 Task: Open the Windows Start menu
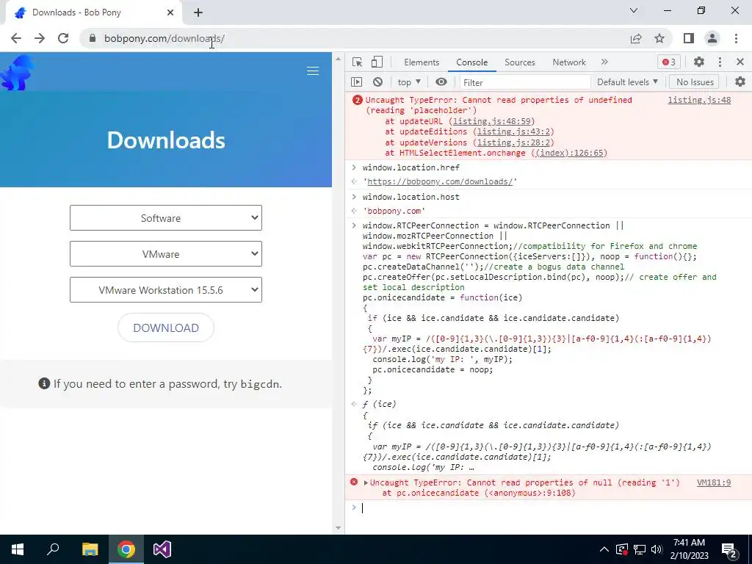(x=18, y=549)
